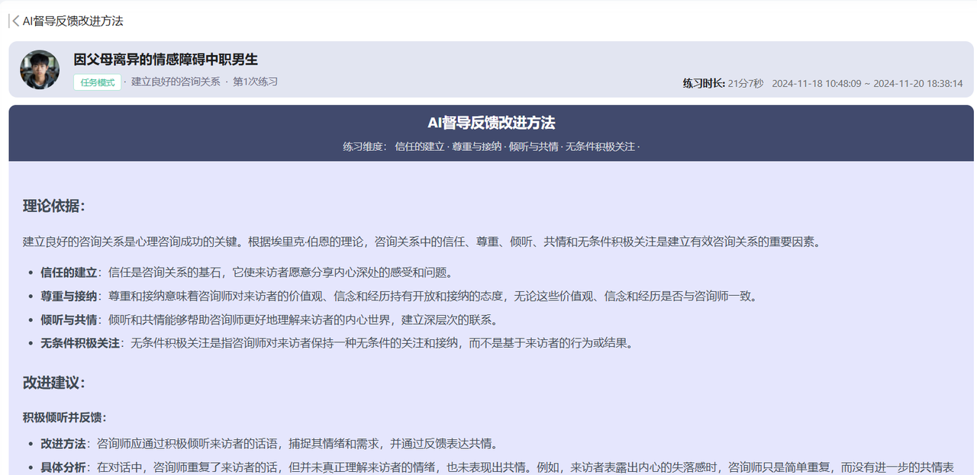The width and height of the screenshot is (977, 475).
Task: Click the 理论依据 section heading
Action: pos(54,206)
